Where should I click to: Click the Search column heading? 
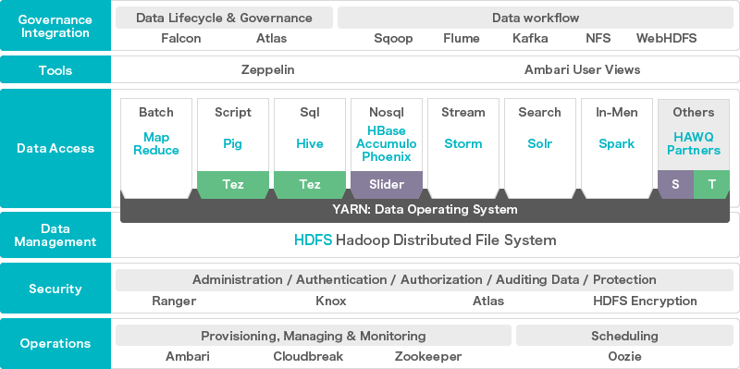(x=540, y=112)
